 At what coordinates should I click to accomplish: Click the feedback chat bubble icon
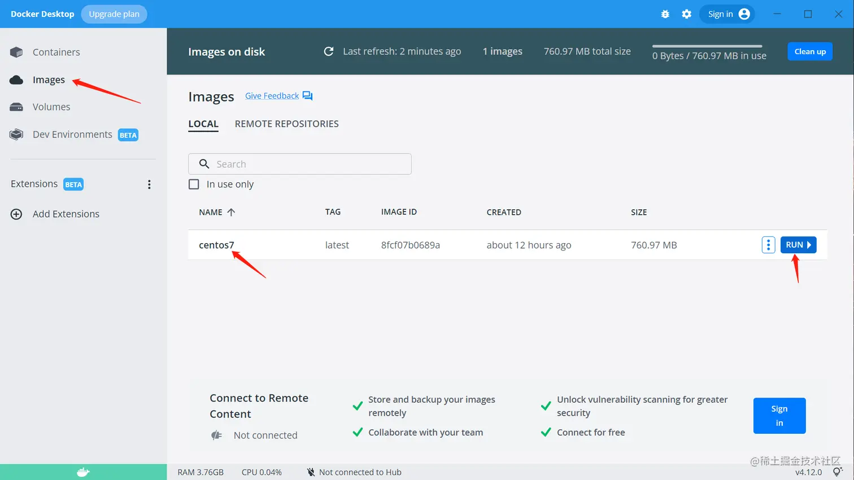click(x=307, y=96)
